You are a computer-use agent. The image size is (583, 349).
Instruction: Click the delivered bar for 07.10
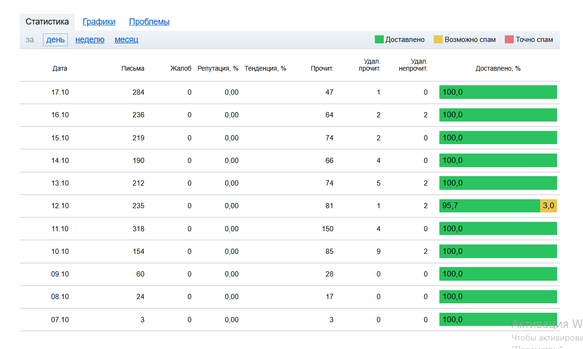coord(498,320)
